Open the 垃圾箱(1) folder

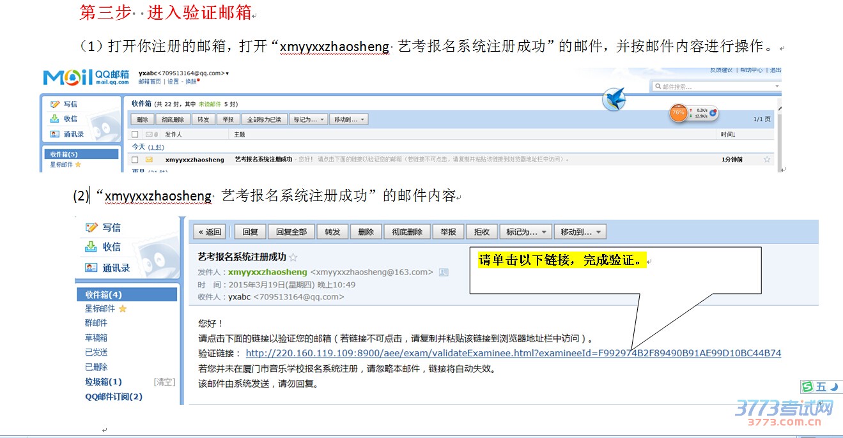pyautogui.click(x=104, y=382)
